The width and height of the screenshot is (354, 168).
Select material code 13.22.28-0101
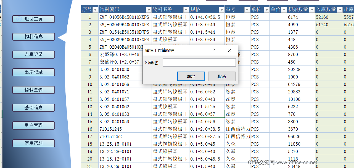125,151
